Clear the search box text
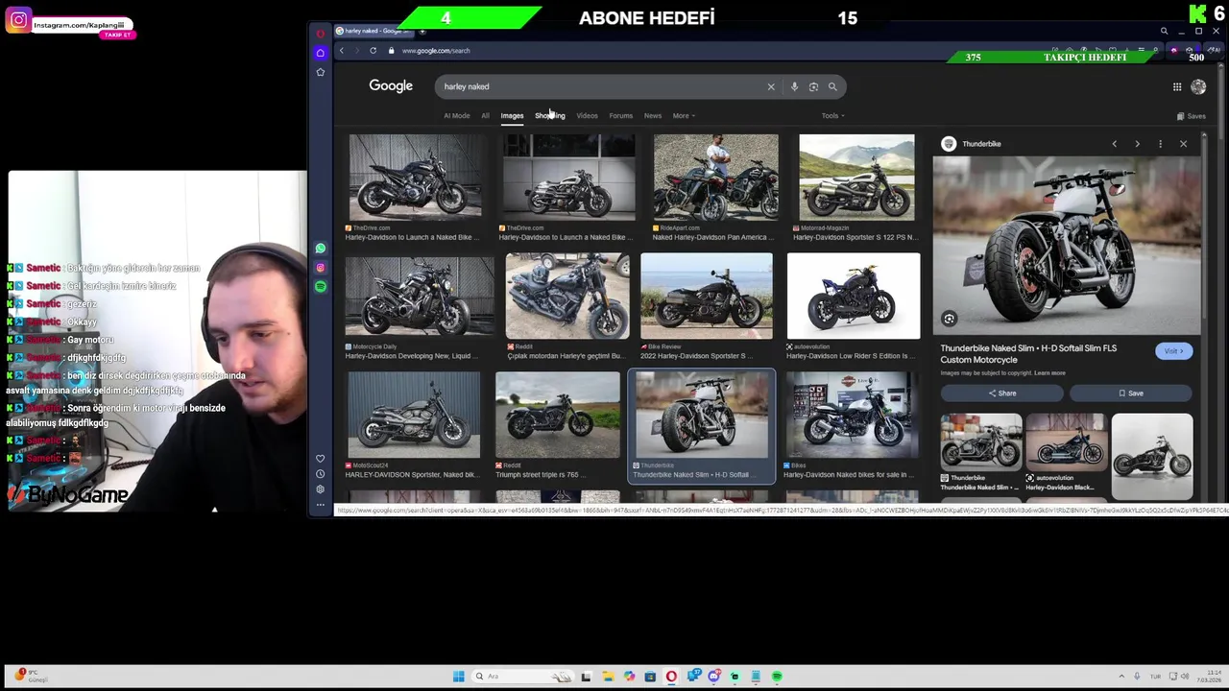 pos(771,86)
